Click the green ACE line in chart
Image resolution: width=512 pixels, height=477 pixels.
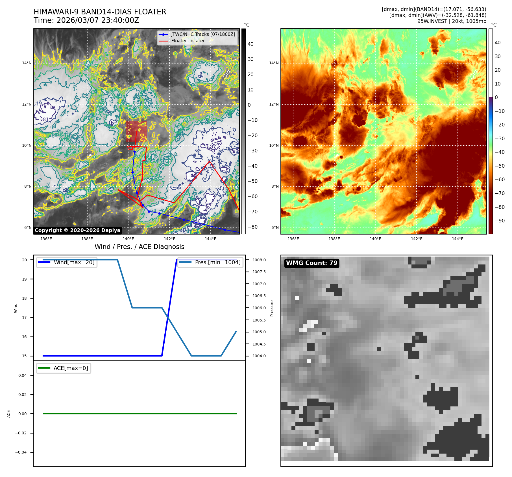[x=140, y=413]
